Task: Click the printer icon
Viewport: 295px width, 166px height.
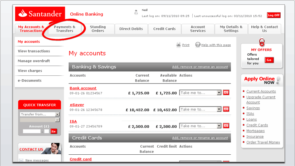Action: tap(178, 45)
